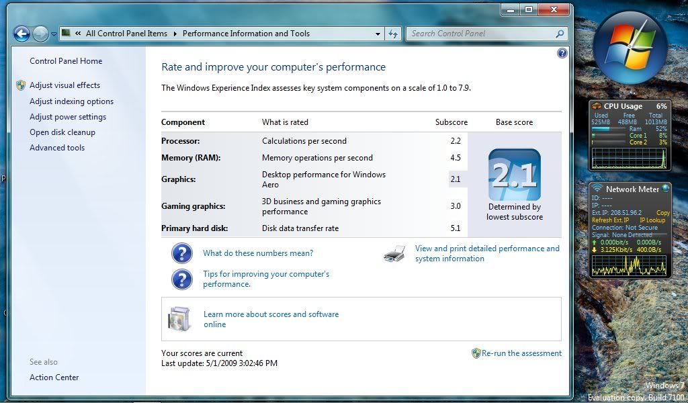The width and height of the screenshot is (688, 403).
Task: Click question icon beside What do these numbers mean
Action: click(181, 253)
